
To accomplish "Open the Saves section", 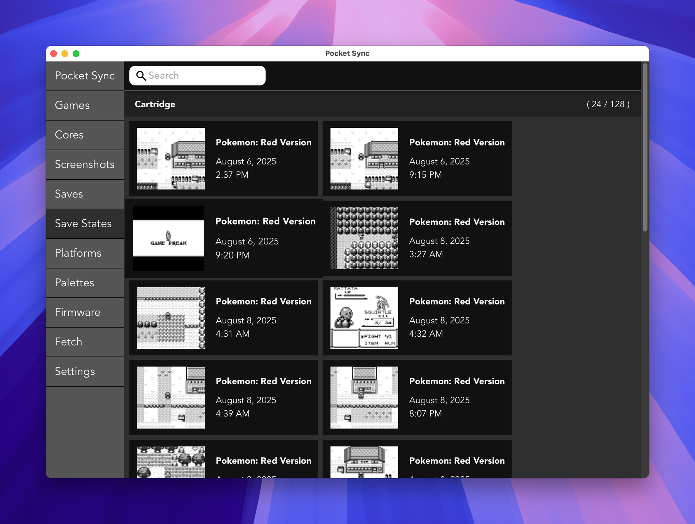I will tap(85, 194).
